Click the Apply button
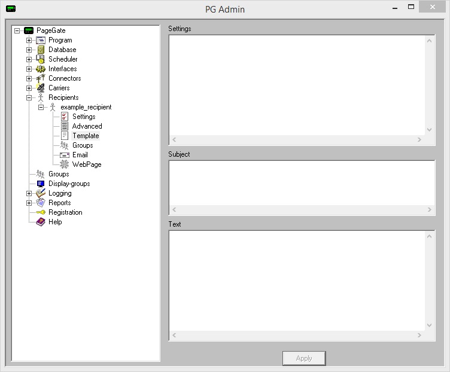Screen dimensions: 450x372 (304, 358)
